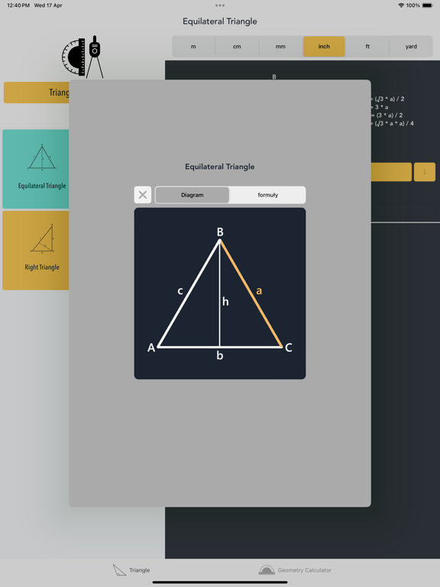
Task: Tap the base b label
Action: [x=220, y=355]
